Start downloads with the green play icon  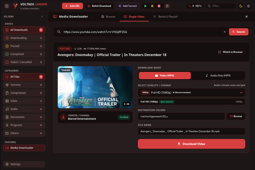(x=145, y=6)
